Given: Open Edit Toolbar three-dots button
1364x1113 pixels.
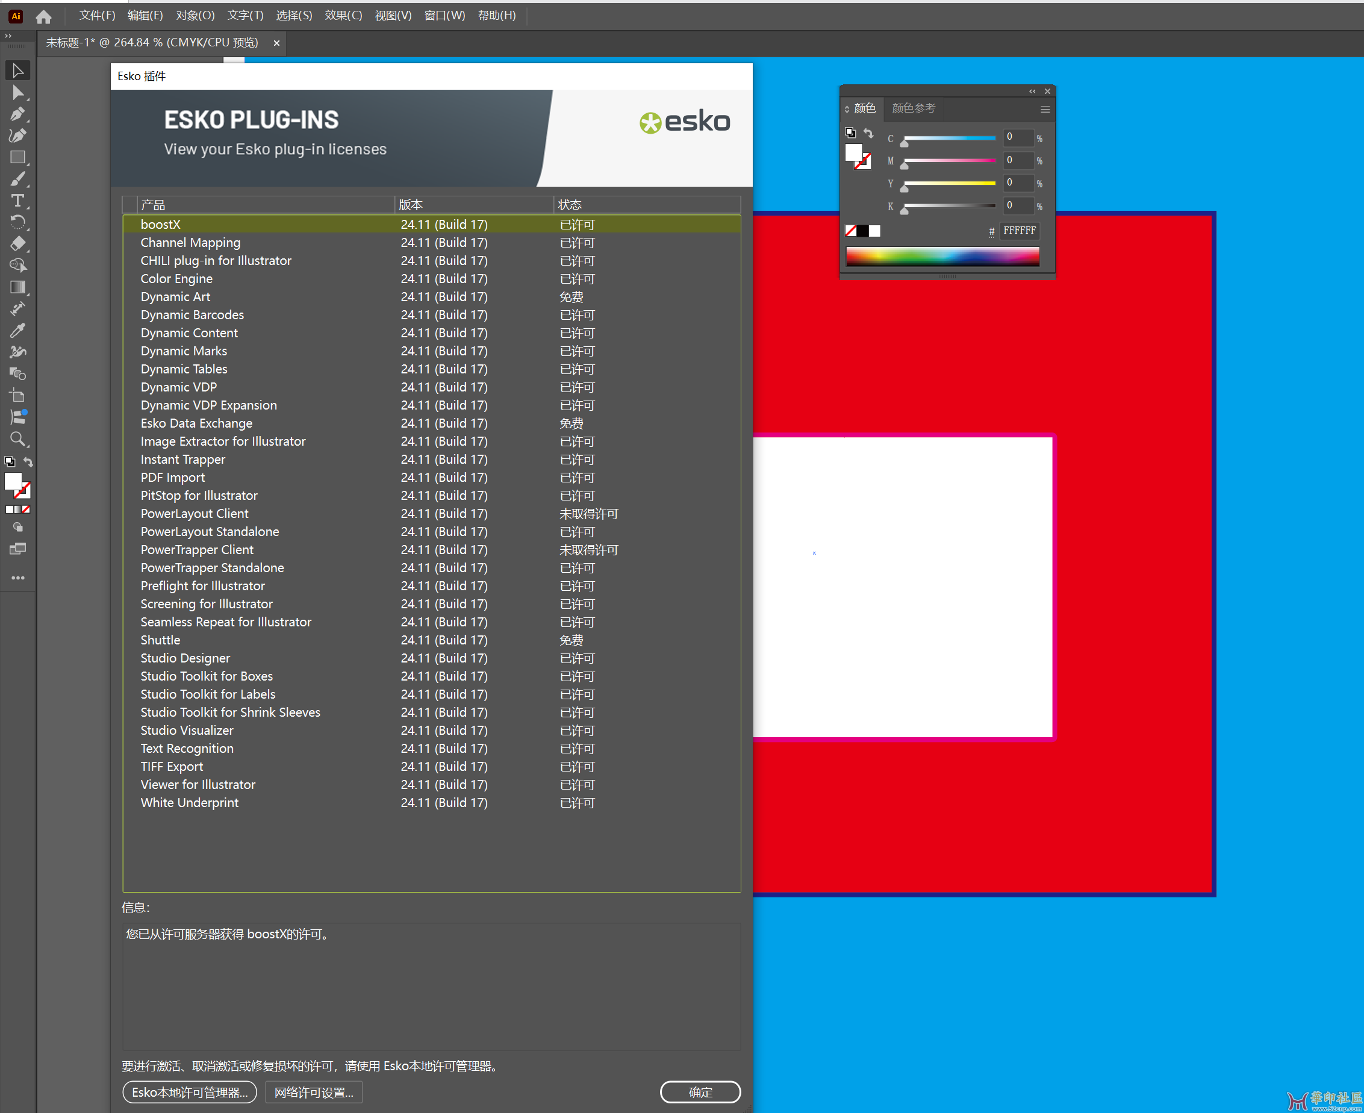Looking at the screenshot, I should coord(18,578).
